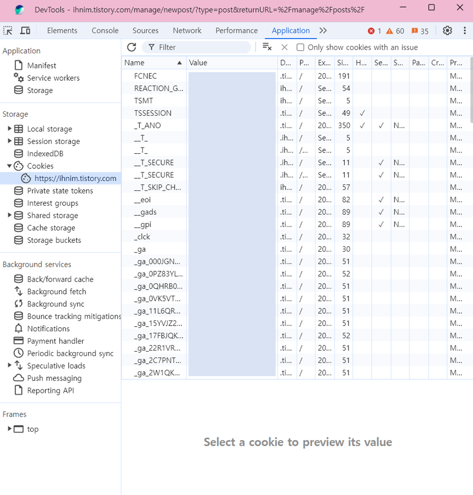The height and width of the screenshot is (495, 473).
Task: Expand Speculative loads tree node
Action: pos(10,365)
